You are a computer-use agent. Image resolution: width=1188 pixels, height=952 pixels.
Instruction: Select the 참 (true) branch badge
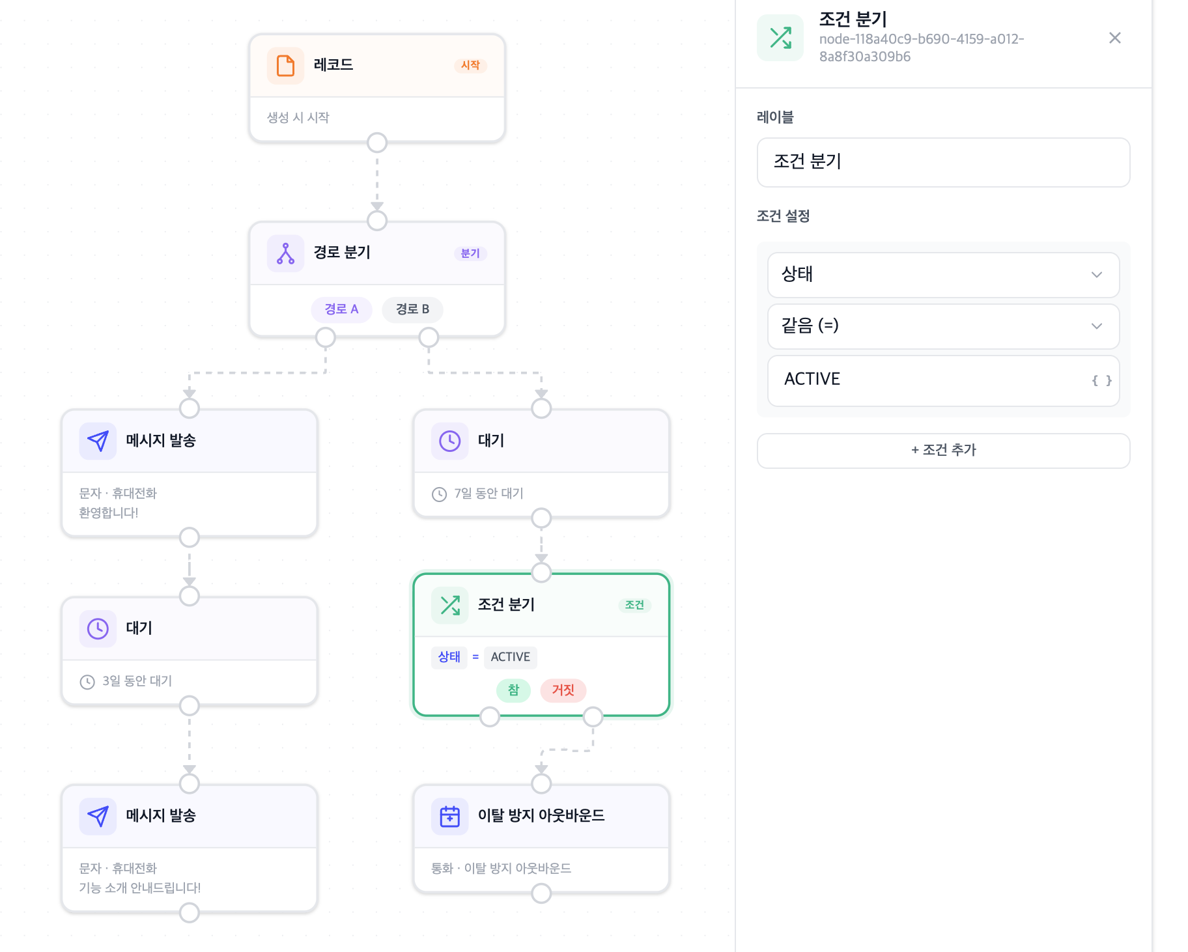pyautogui.click(x=513, y=690)
